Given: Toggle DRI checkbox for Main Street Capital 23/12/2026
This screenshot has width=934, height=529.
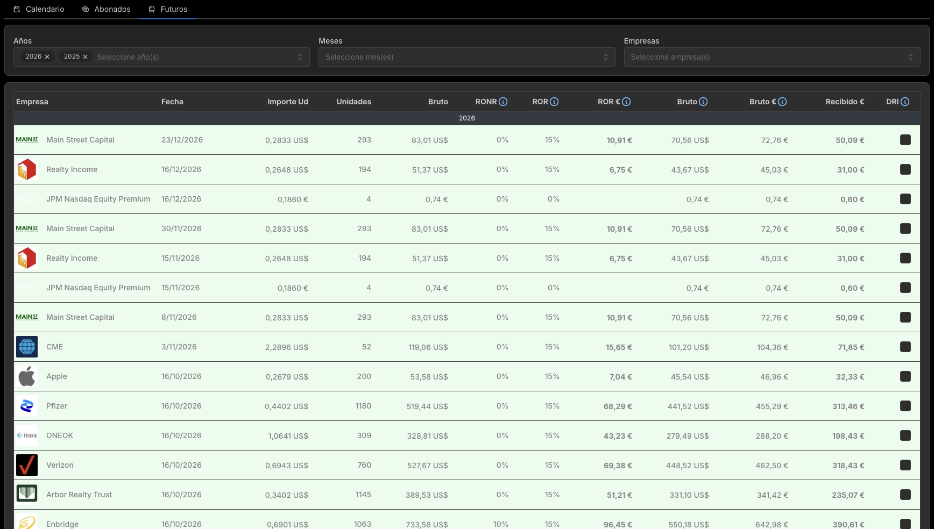Looking at the screenshot, I should (x=905, y=140).
